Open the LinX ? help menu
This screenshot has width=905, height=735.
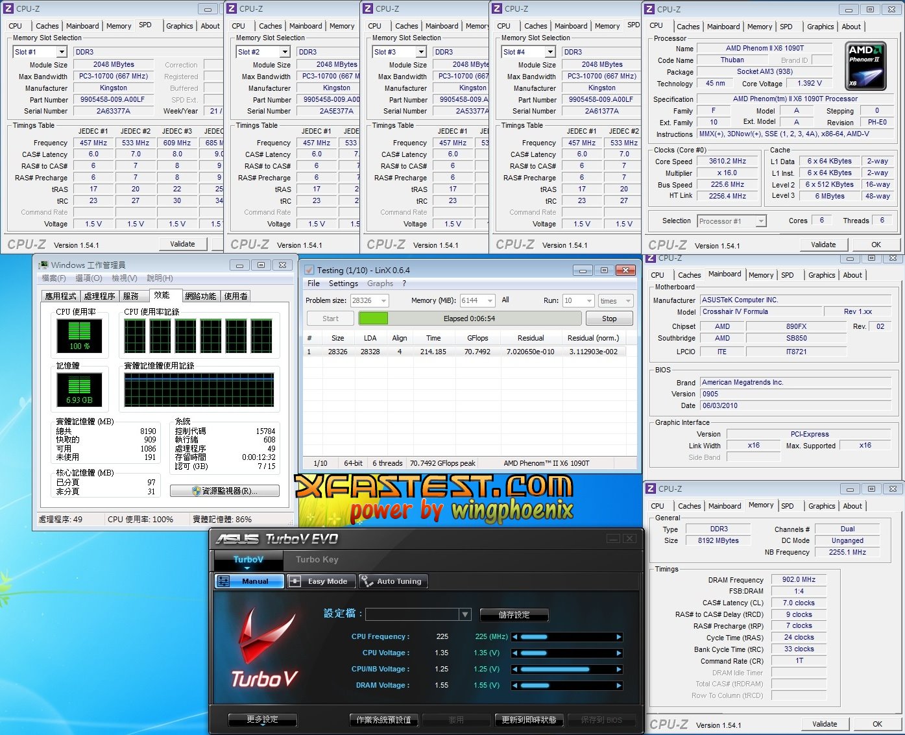[x=404, y=283]
